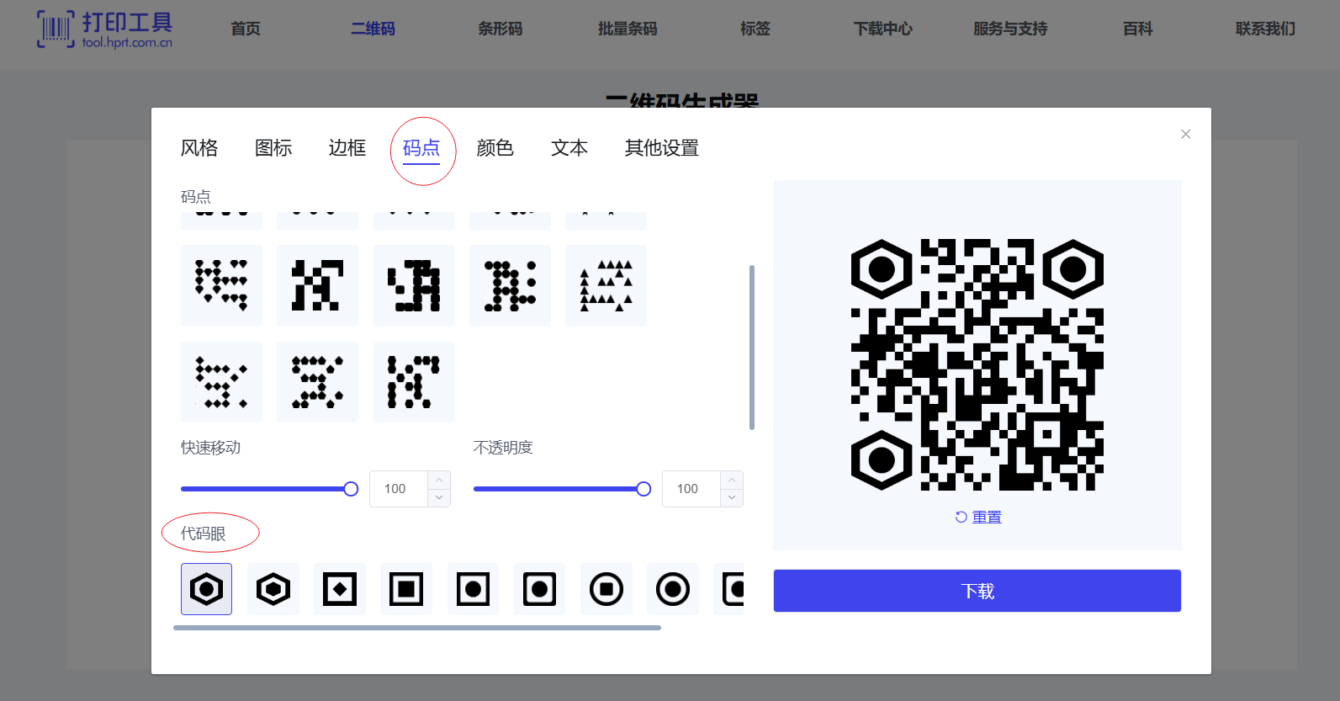This screenshot has height=701, width=1340.
Task: Select the small diamond code dot style
Action: tap(221, 382)
